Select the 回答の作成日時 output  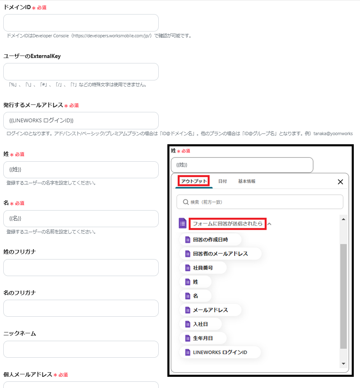210,240
